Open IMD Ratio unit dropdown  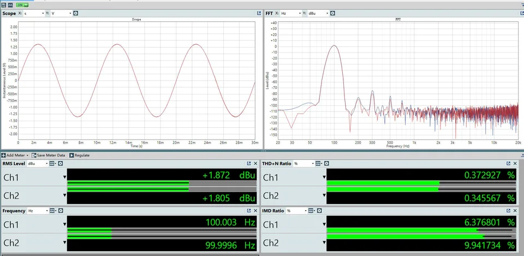[297, 211]
